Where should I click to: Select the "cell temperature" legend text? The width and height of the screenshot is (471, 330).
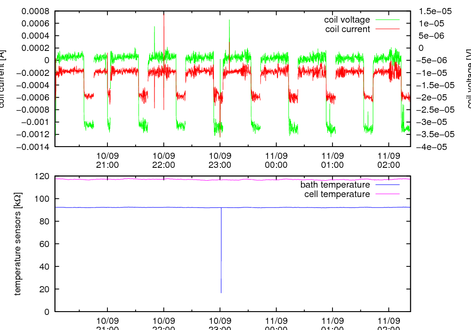click(x=337, y=194)
